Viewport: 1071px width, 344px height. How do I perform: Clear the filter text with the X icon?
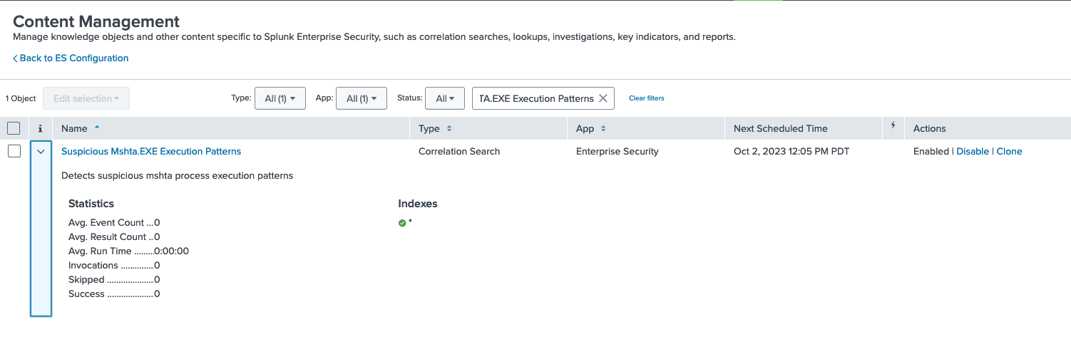coord(603,98)
